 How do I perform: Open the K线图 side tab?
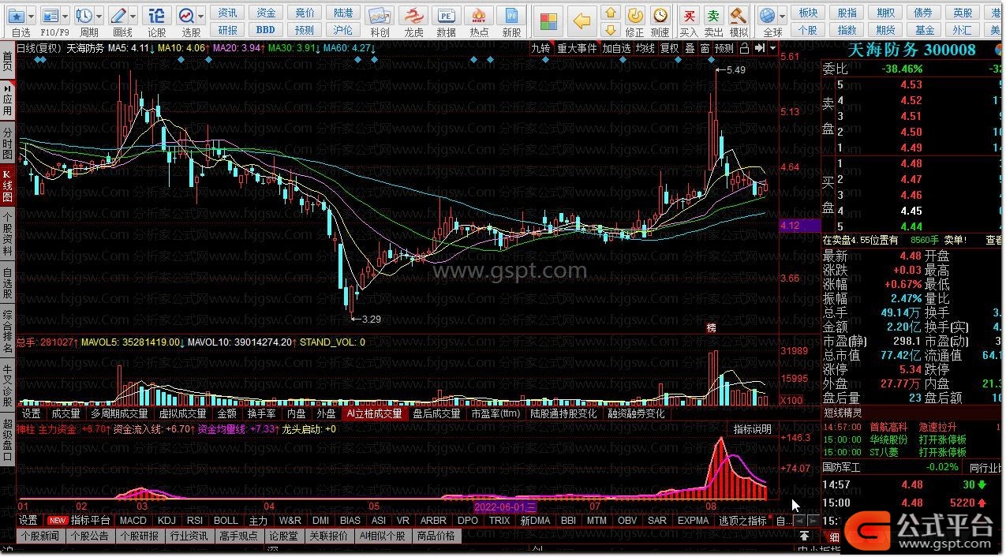pos(7,187)
